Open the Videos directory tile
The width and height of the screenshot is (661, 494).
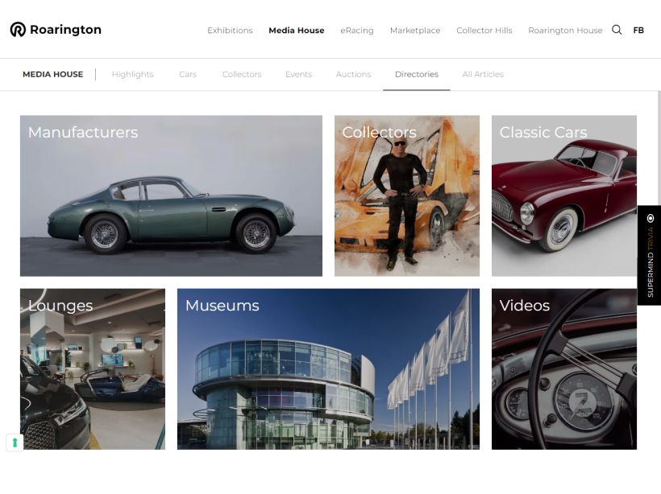pos(563,368)
